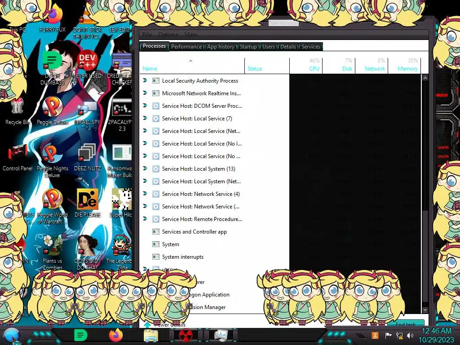This screenshot has height=345, width=460.
Task: Open the Options menu in Task Manager
Action: tap(168, 35)
